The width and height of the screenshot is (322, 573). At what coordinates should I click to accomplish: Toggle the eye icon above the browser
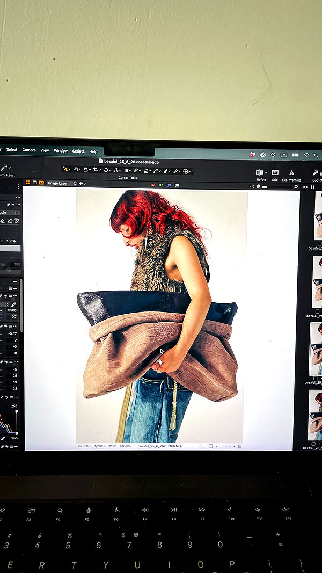[x=305, y=187]
